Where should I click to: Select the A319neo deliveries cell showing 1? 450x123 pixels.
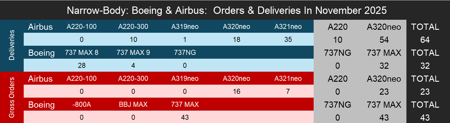pos(185,40)
